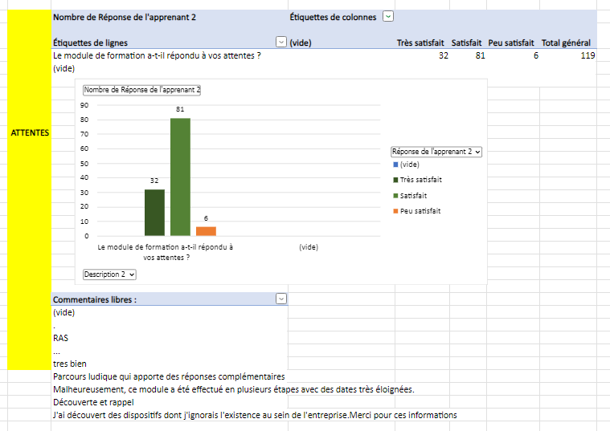610x431 pixels.
Task: Open the Commentaires libres filter dropdown
Action: tap(280, 299)
